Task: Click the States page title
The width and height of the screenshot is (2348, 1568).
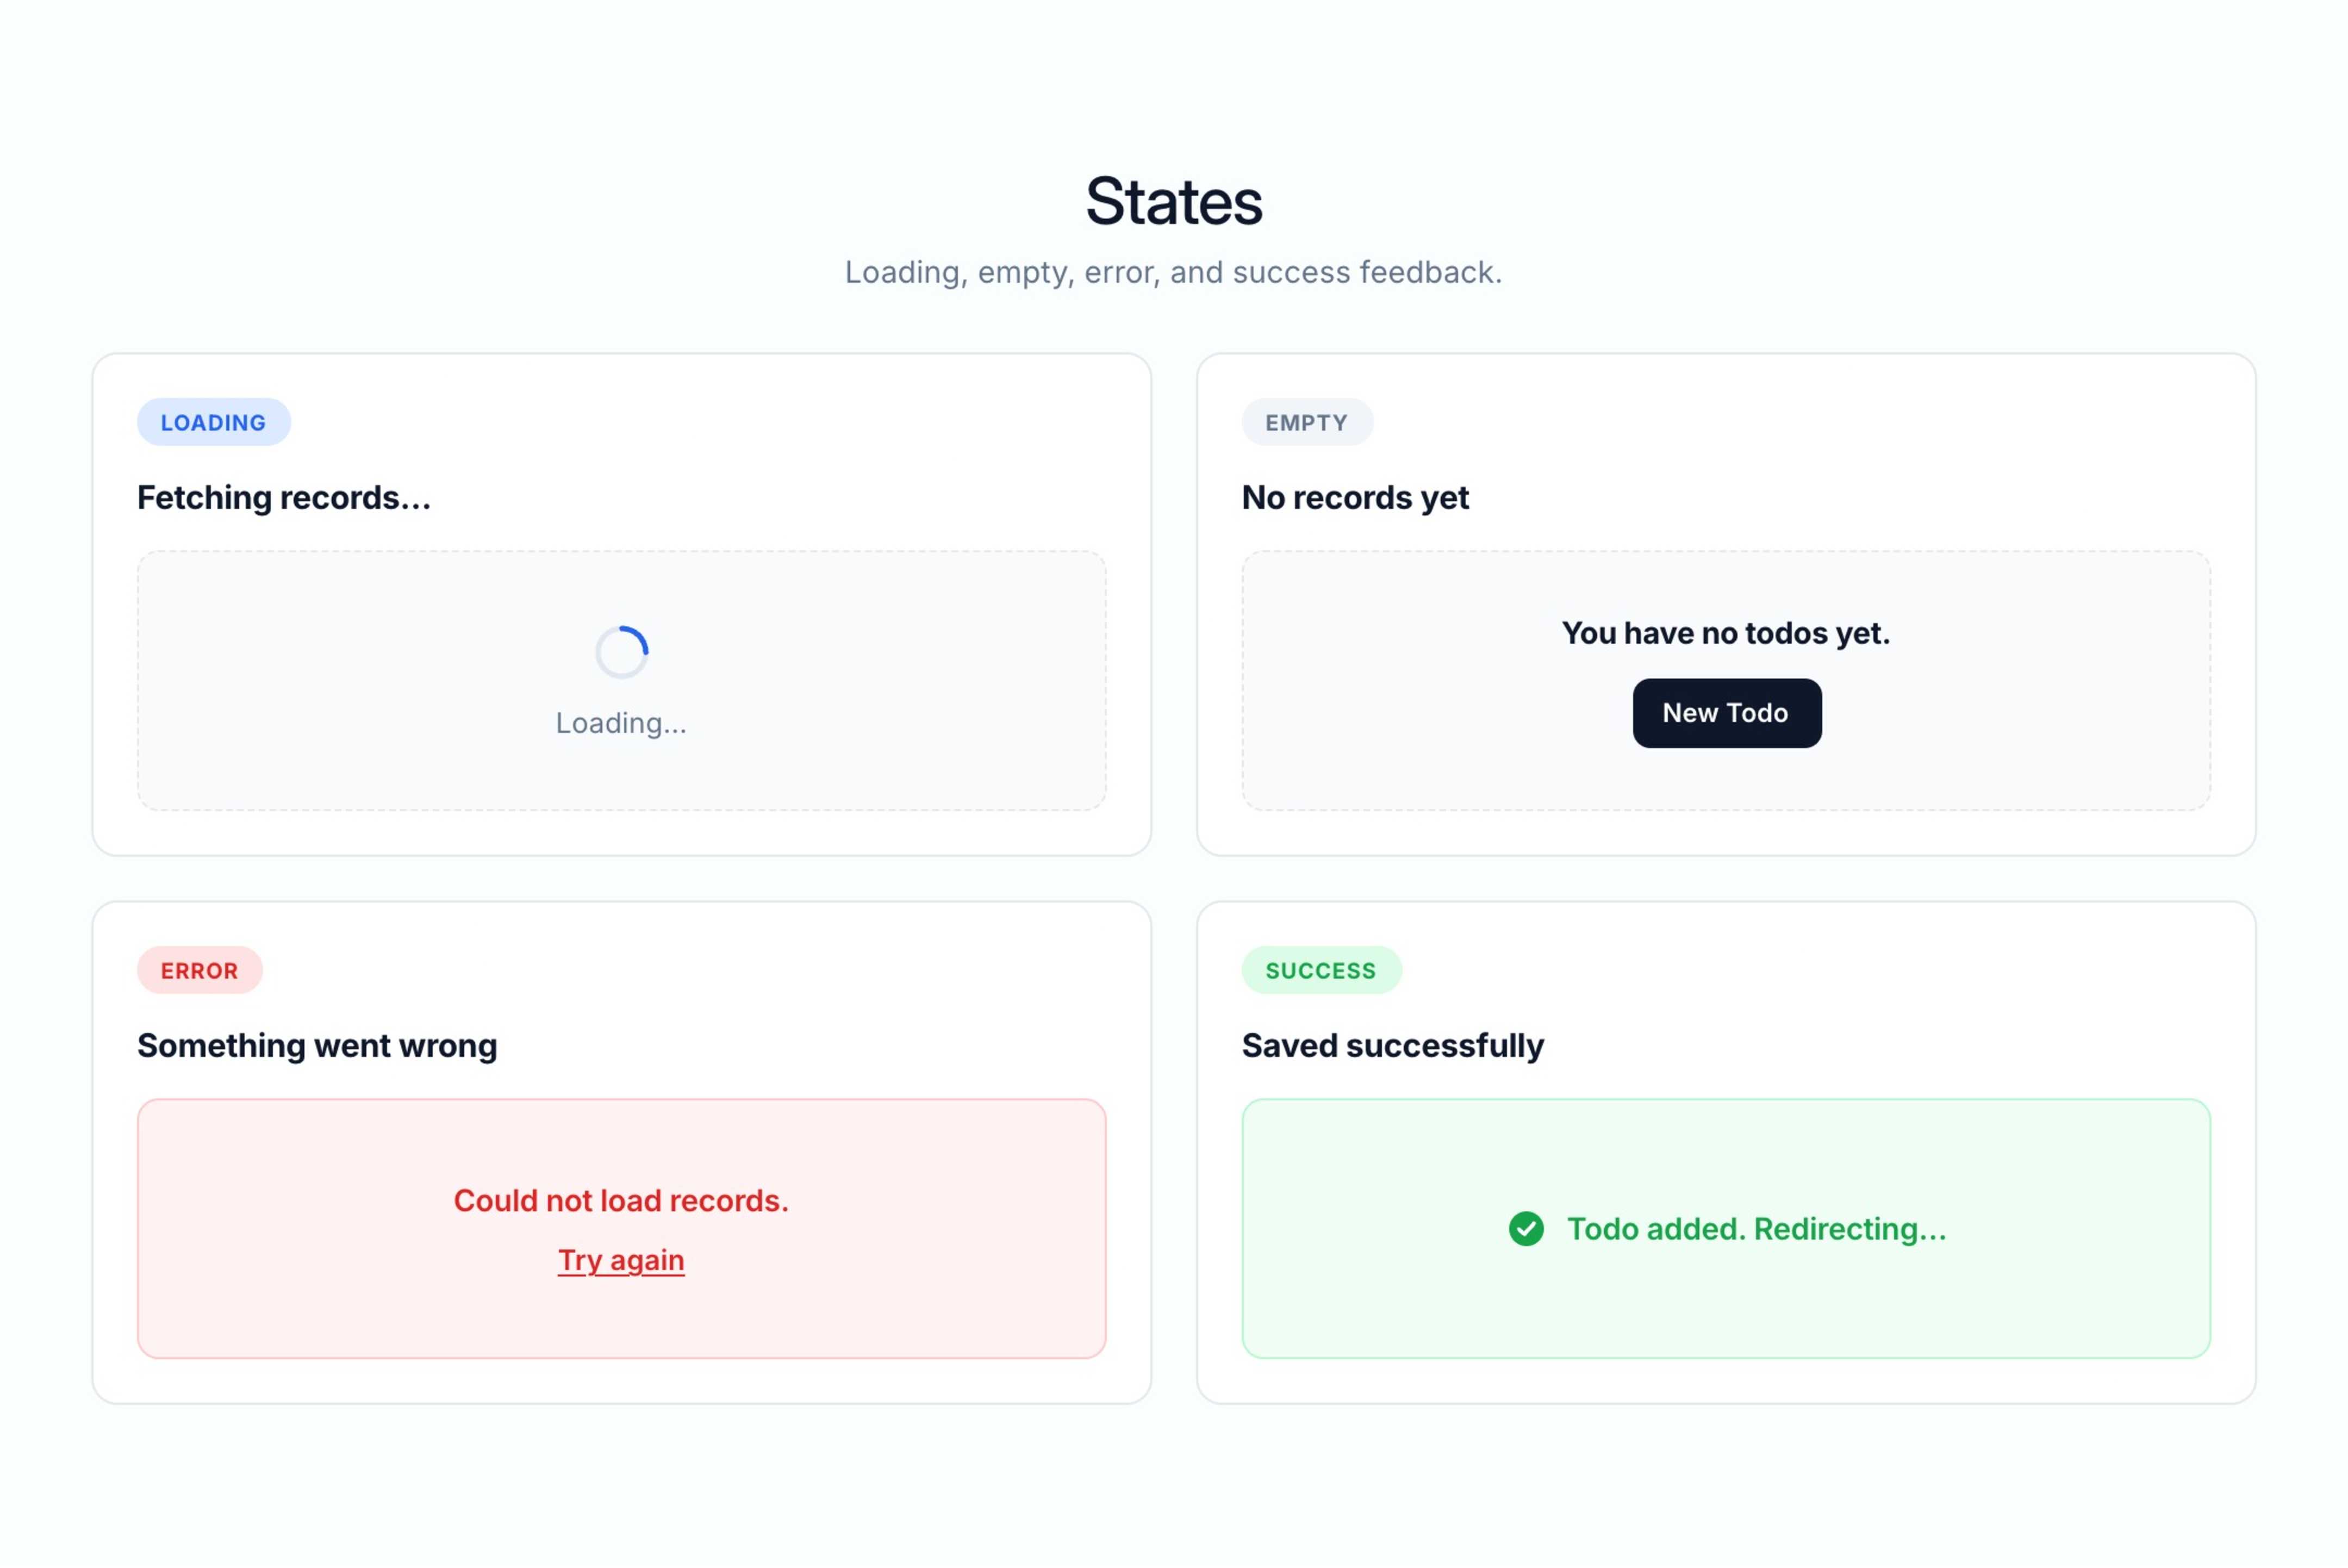Action: (x=1174, y=200)
